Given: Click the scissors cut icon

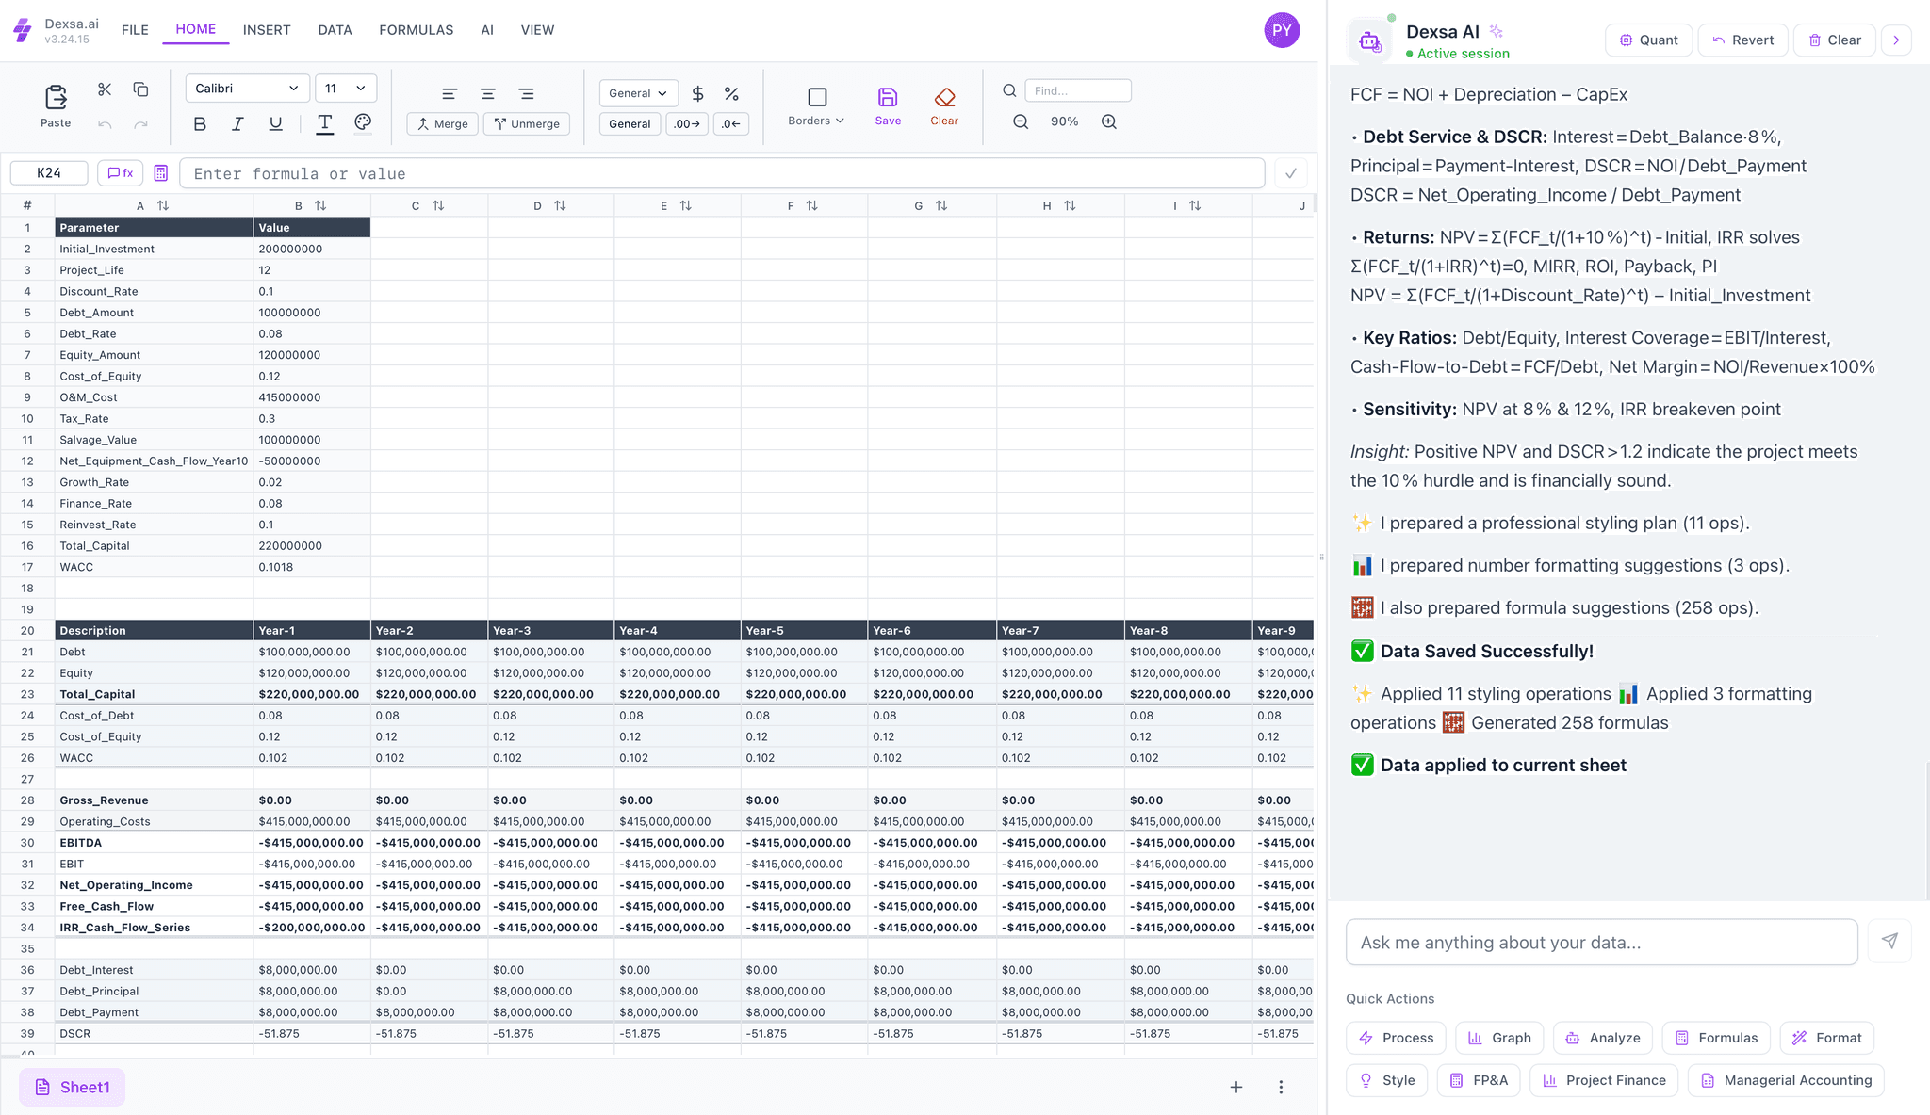Looking at the screenshot, I should point(105,89).
